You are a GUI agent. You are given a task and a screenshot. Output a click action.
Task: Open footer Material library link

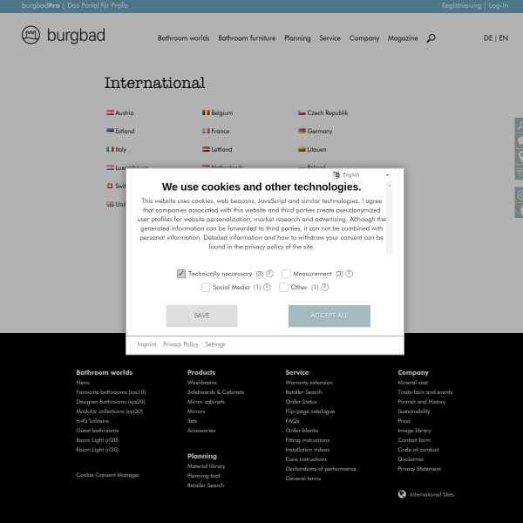(x=206, y=466)
